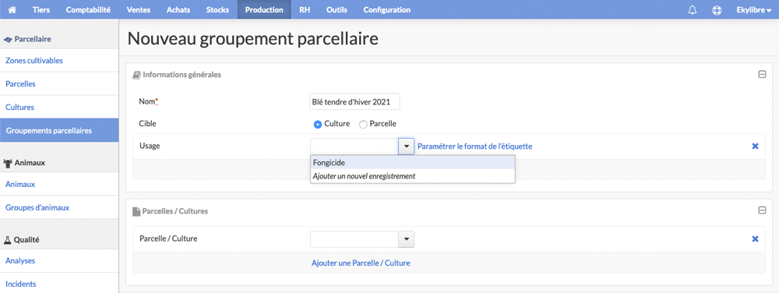Open the Stocks menu

click(x=217, y=9)
